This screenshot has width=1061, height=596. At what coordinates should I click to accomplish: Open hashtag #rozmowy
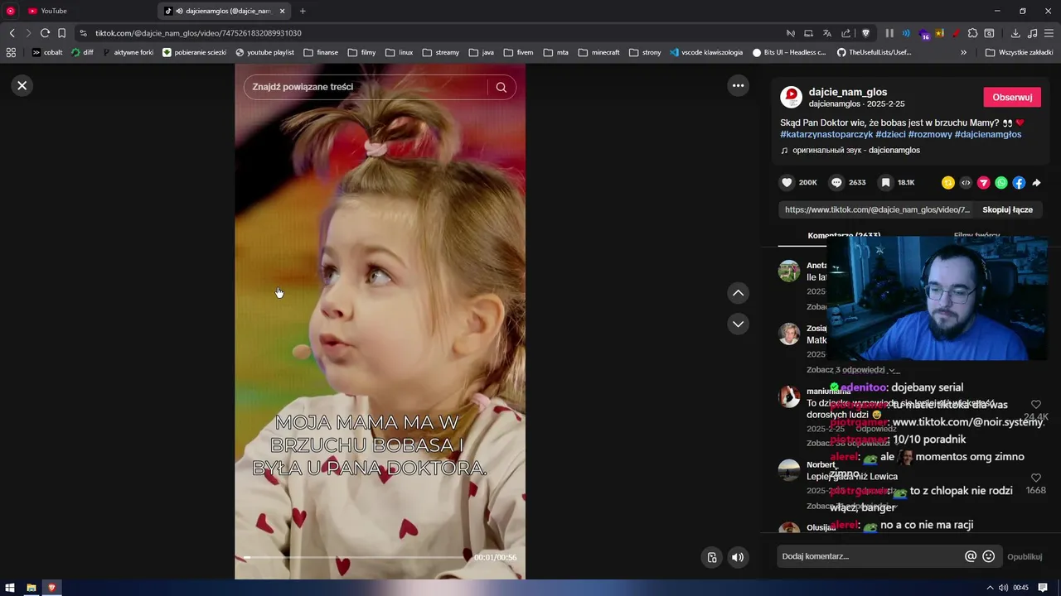pyautogui.click(x=930, y=134)
